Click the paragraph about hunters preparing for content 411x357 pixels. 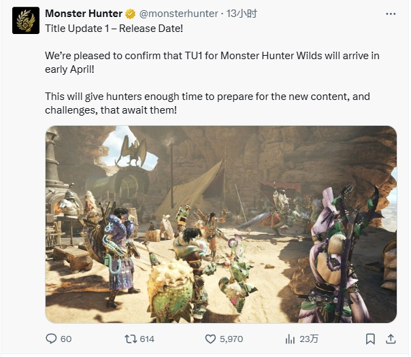[x=208, y=103]
